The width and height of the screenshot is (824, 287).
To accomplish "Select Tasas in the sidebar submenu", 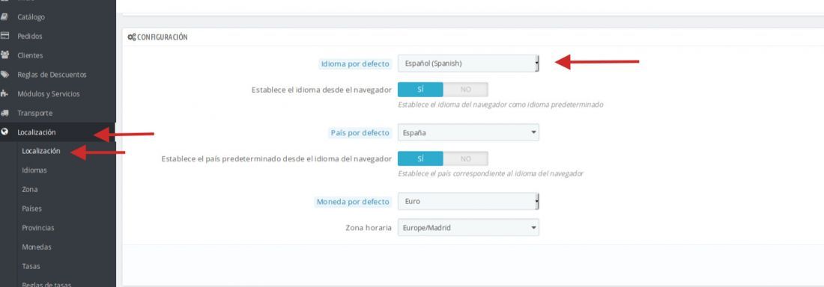I will pyautogui.click(x=31, y=266).
